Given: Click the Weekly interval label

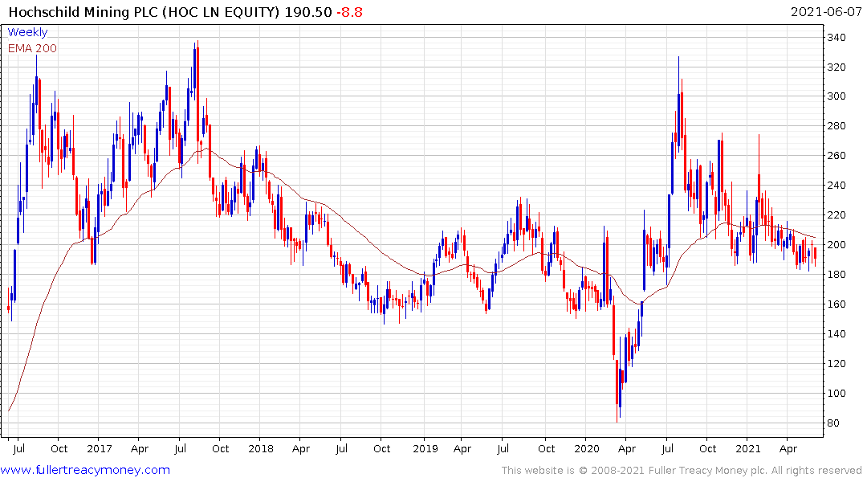Looking at the screenshot, I should pos(27,32).
